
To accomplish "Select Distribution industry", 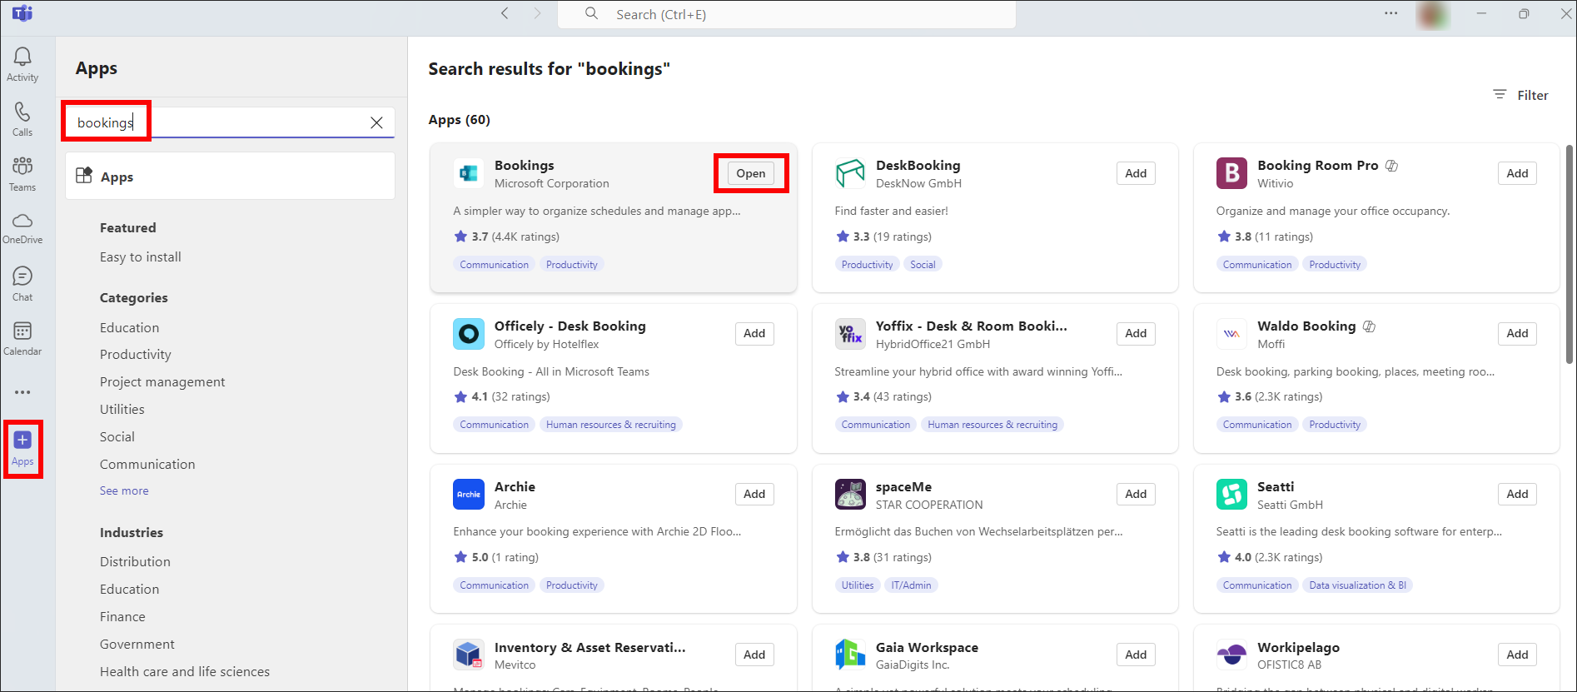I will click(135, 561).
